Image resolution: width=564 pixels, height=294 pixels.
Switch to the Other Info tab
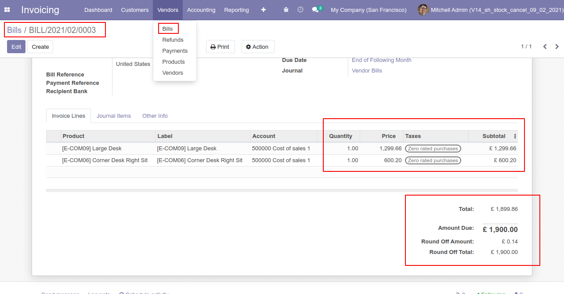coord(155,116)
